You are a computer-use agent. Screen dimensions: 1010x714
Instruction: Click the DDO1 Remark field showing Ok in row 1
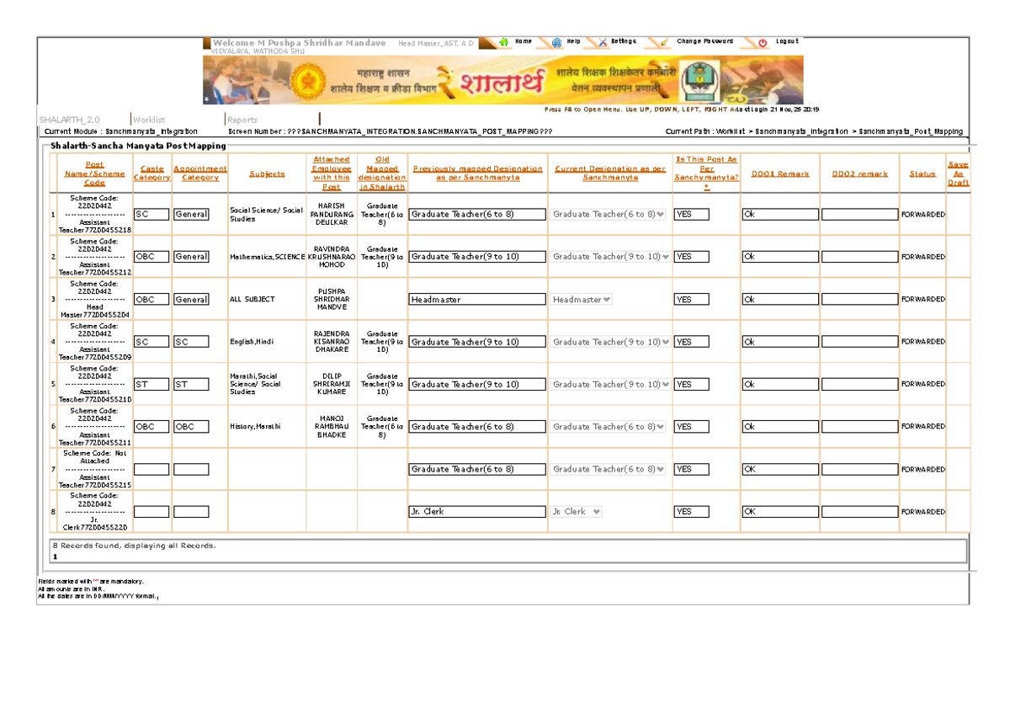click(781, 214)
